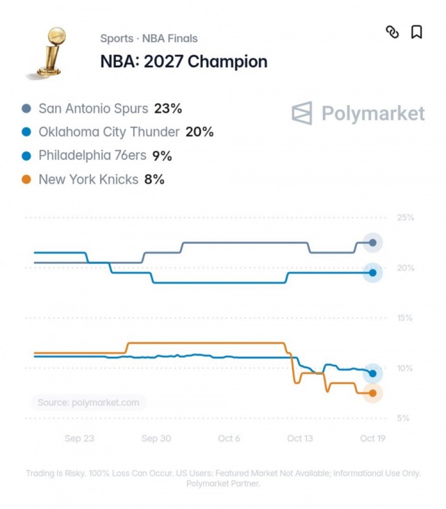Select the Oklahoma City Thunder legend dot

click(26, 132)
